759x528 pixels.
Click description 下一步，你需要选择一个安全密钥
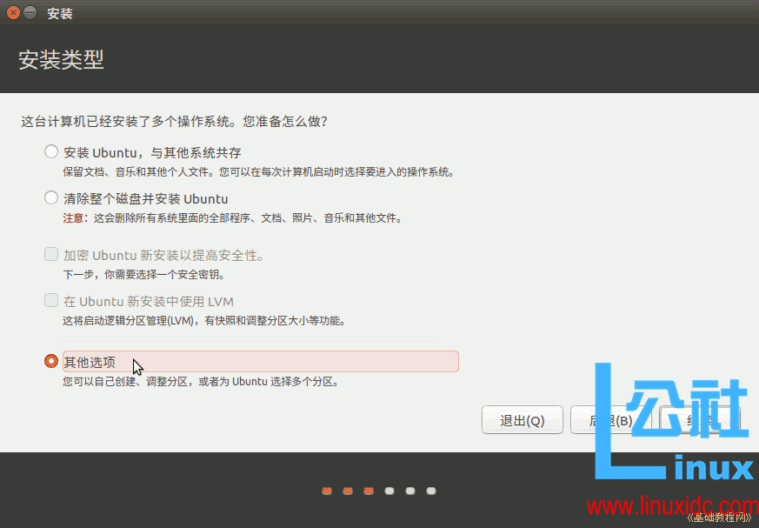pos(143,275)
